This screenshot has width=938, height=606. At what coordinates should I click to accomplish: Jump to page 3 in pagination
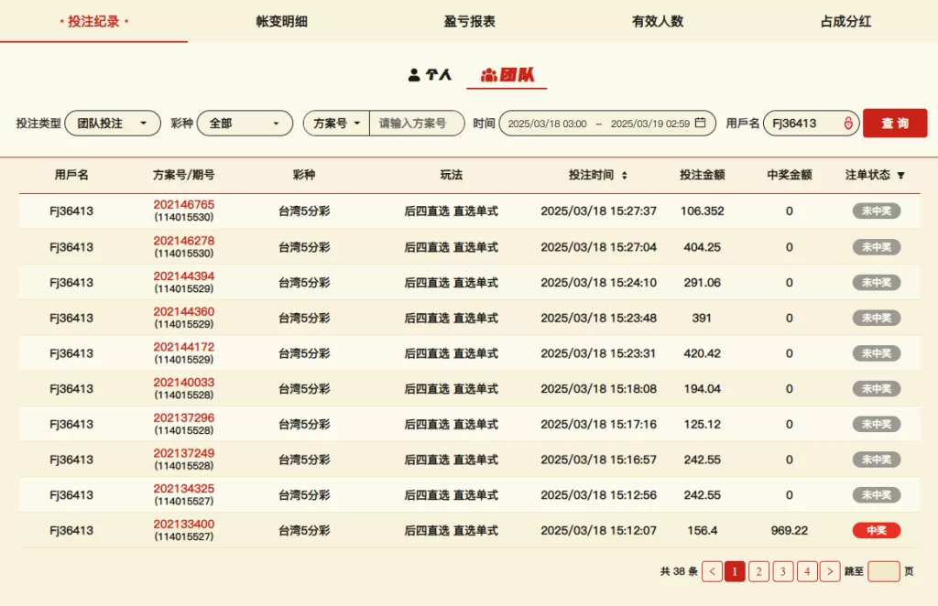[783, 571]
